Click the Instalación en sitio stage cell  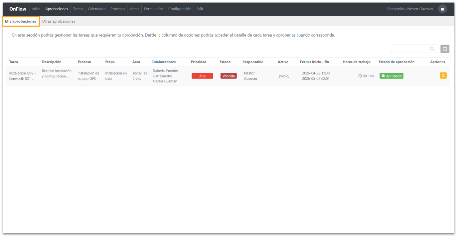116,76
